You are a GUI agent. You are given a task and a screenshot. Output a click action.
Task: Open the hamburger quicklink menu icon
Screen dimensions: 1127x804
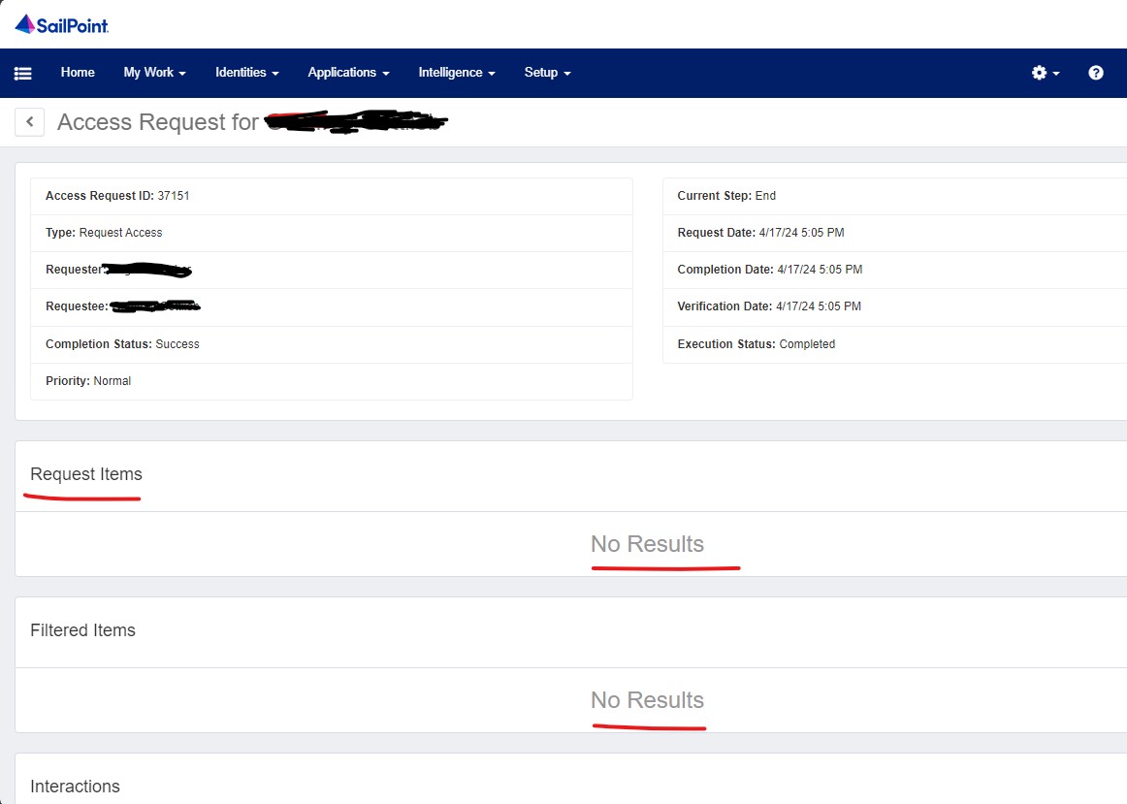point(23,74)
